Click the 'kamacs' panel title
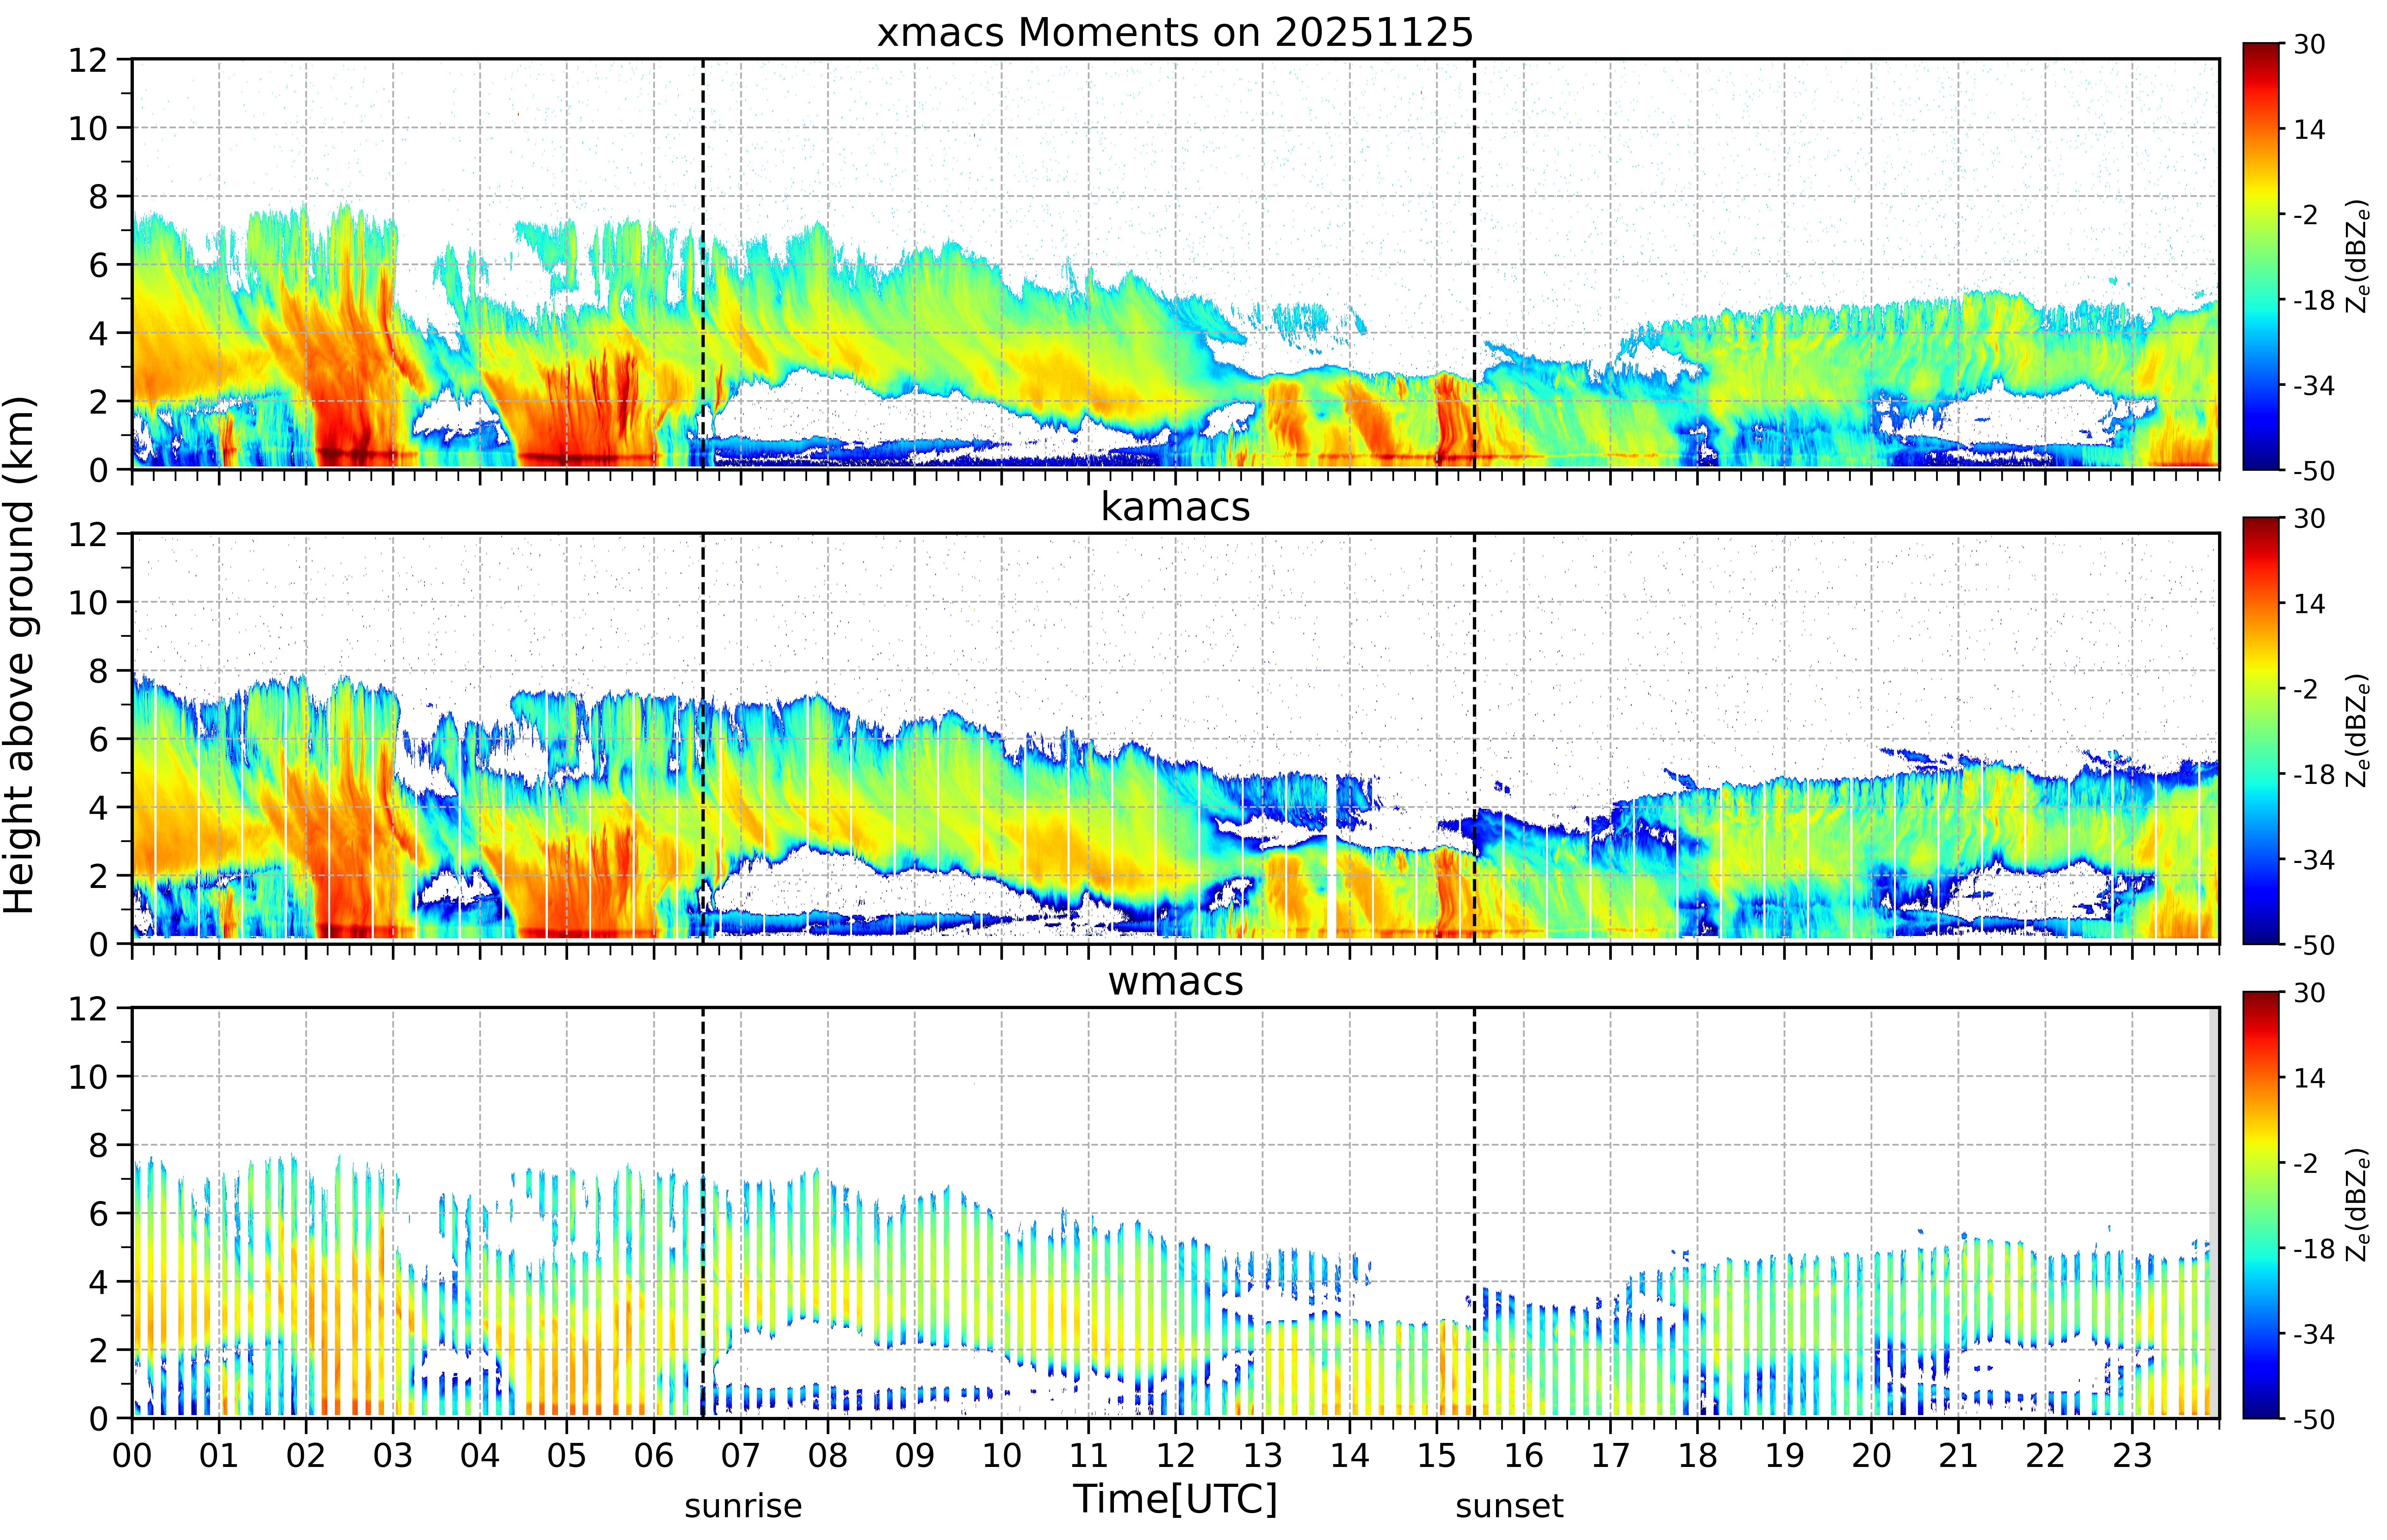Image resolution: width=2387 pixels, height=1540 pixels. click(1175, 507)
